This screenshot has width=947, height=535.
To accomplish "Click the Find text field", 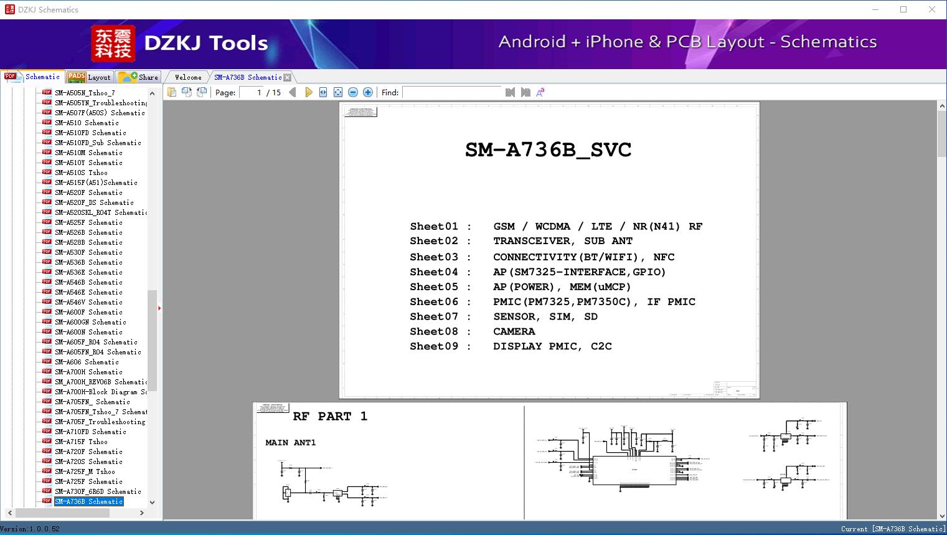I will [452, 92].
